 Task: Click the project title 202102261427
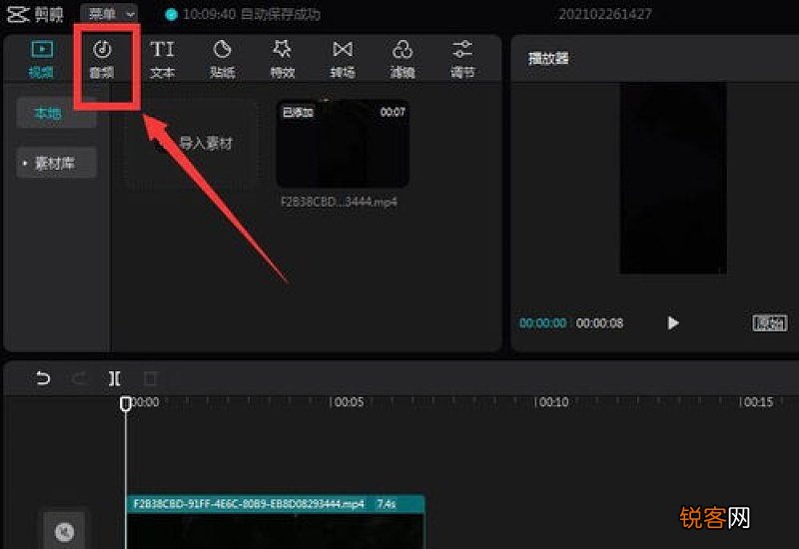coord(605,14)
